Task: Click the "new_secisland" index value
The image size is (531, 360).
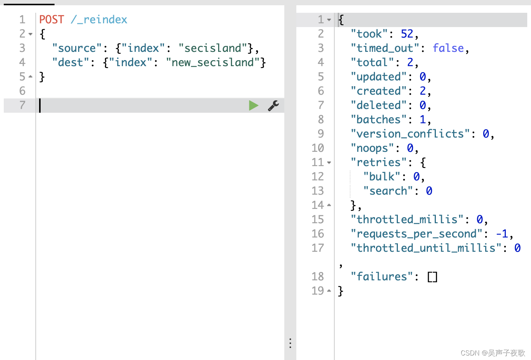Action: tap(213, 62)
